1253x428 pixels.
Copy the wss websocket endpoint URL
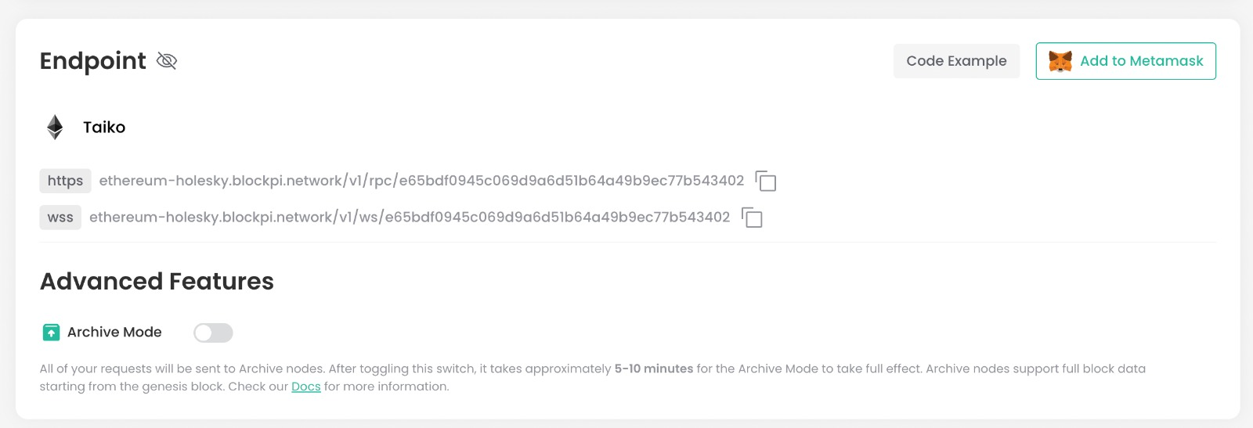click(x=752, y=218)
